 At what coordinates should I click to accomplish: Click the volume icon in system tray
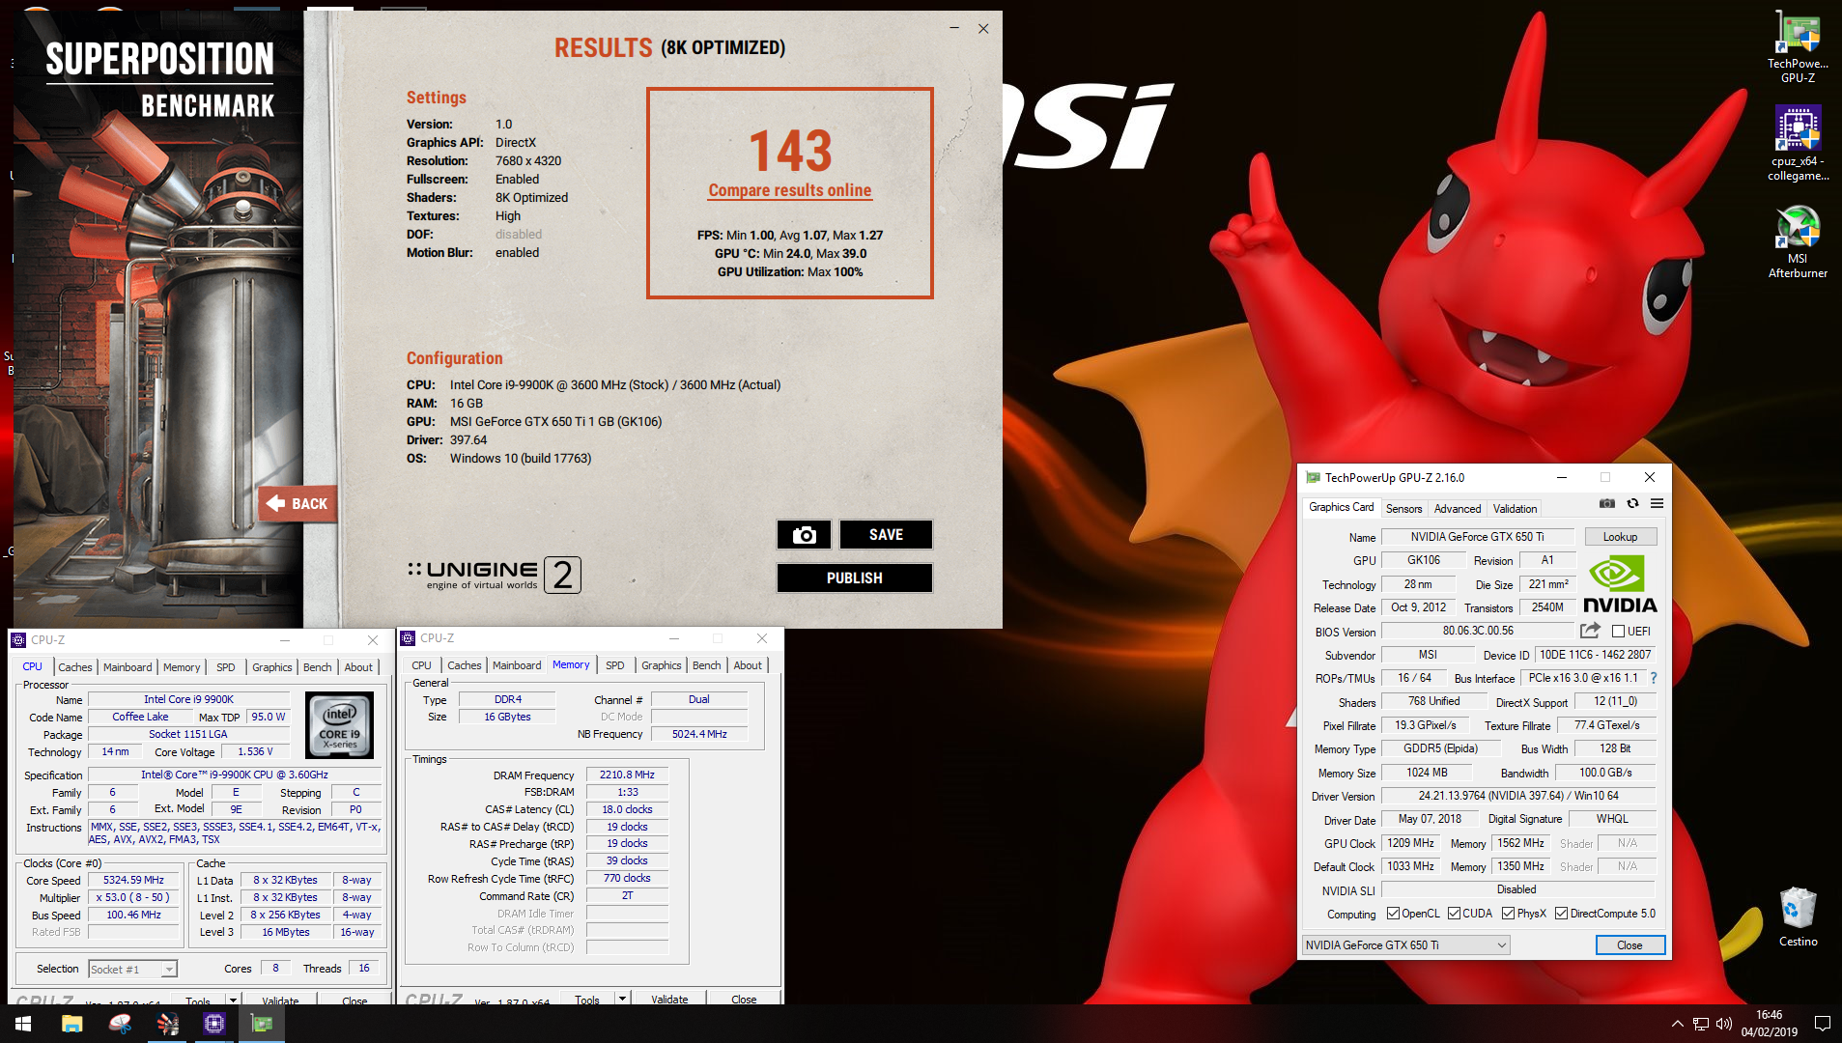(1724, 1024)
